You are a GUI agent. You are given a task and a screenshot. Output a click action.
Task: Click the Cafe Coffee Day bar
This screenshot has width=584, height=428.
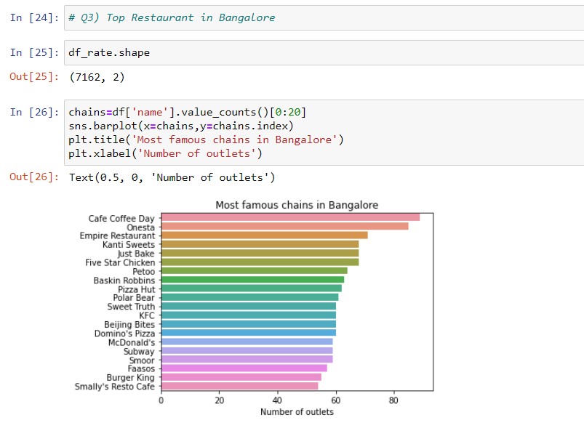click(290, 217)
